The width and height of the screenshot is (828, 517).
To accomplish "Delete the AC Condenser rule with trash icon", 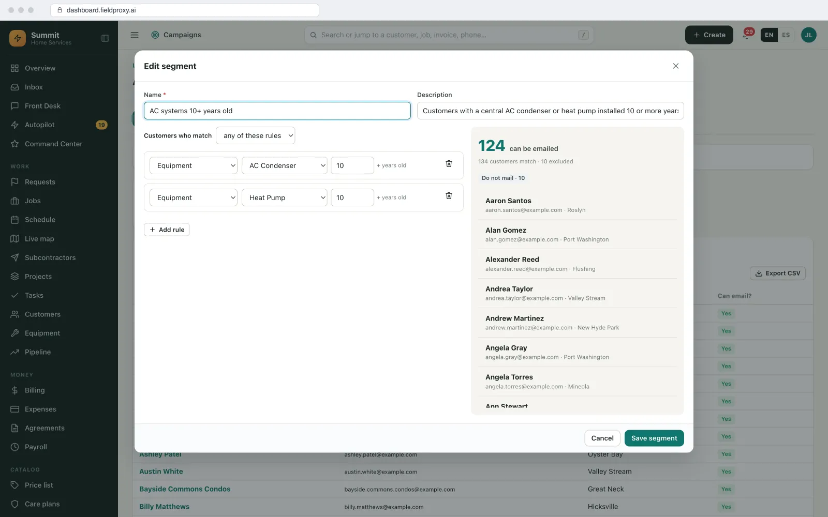I will coord(449,164).
